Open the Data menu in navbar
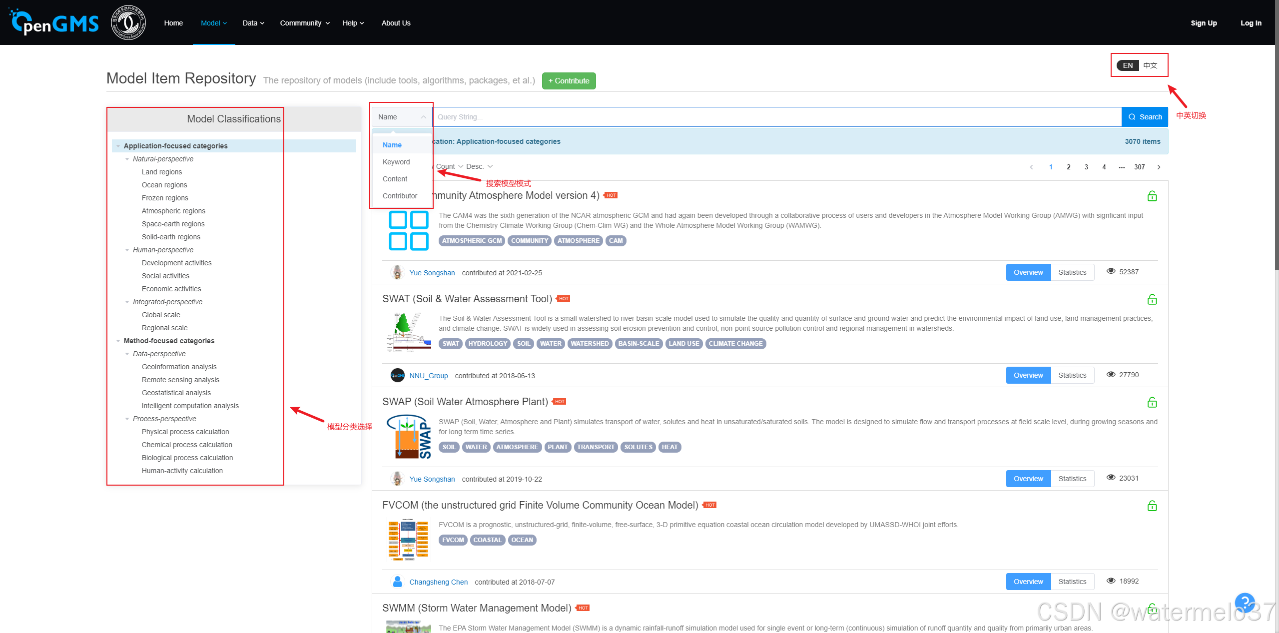The width and height of the screenshot is (1279, 633). coord(253,23)
